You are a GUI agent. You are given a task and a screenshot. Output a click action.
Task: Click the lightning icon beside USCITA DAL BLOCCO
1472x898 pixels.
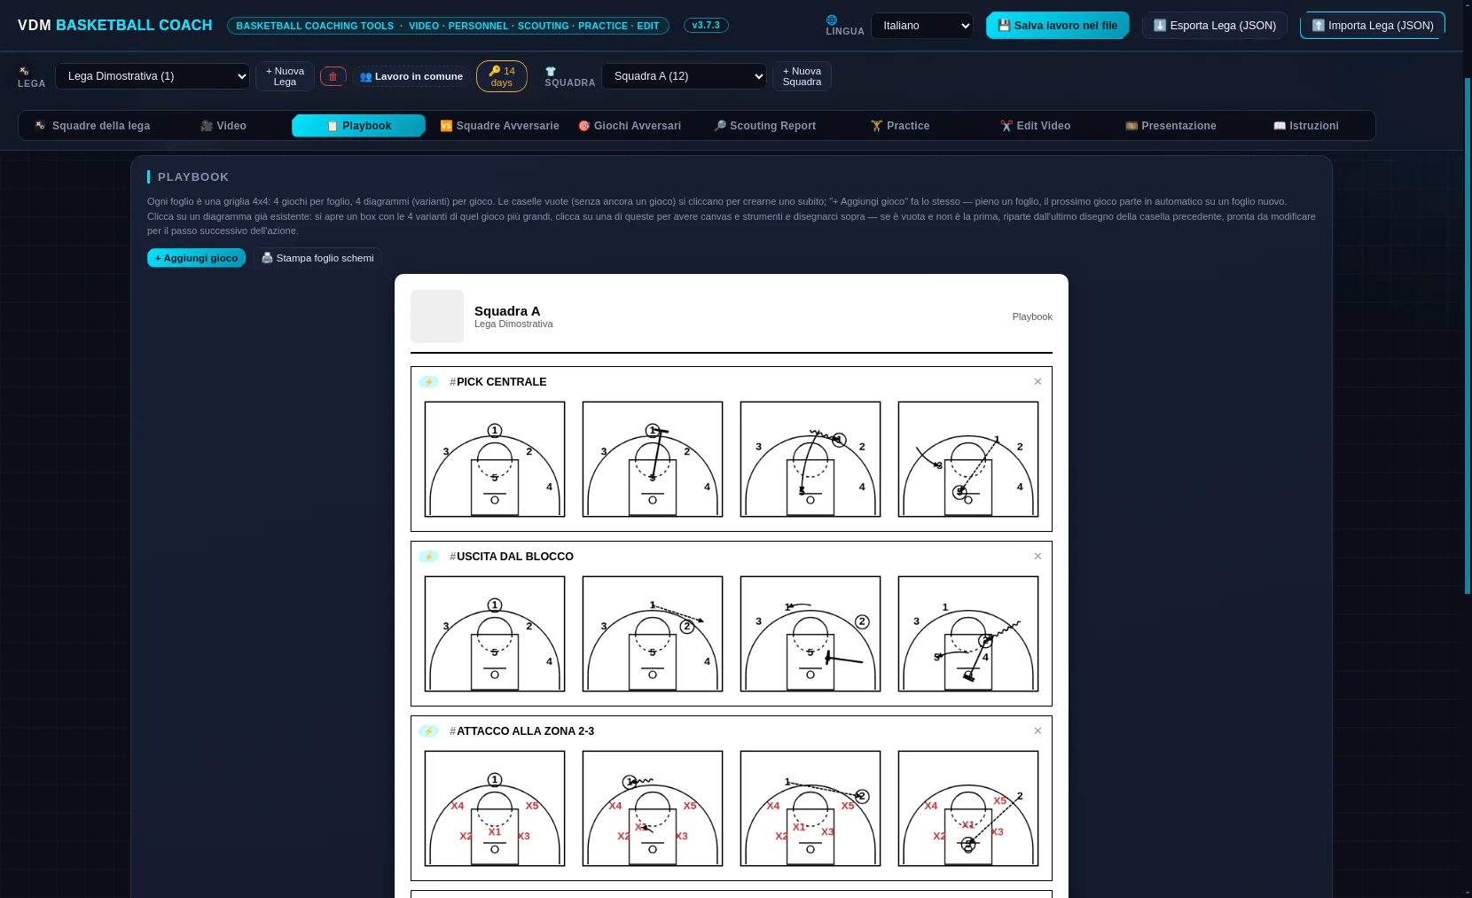[428, 557]
